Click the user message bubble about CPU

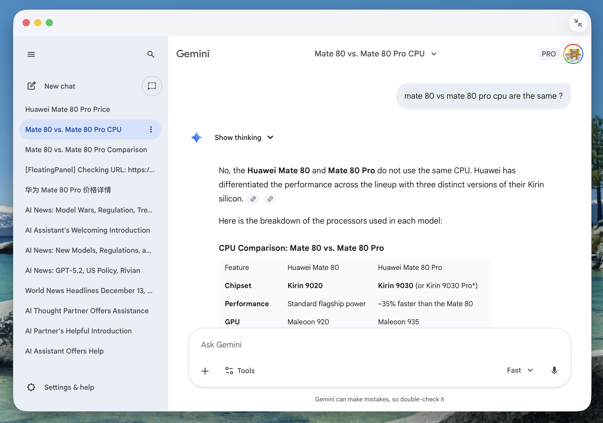coord(483,96)
